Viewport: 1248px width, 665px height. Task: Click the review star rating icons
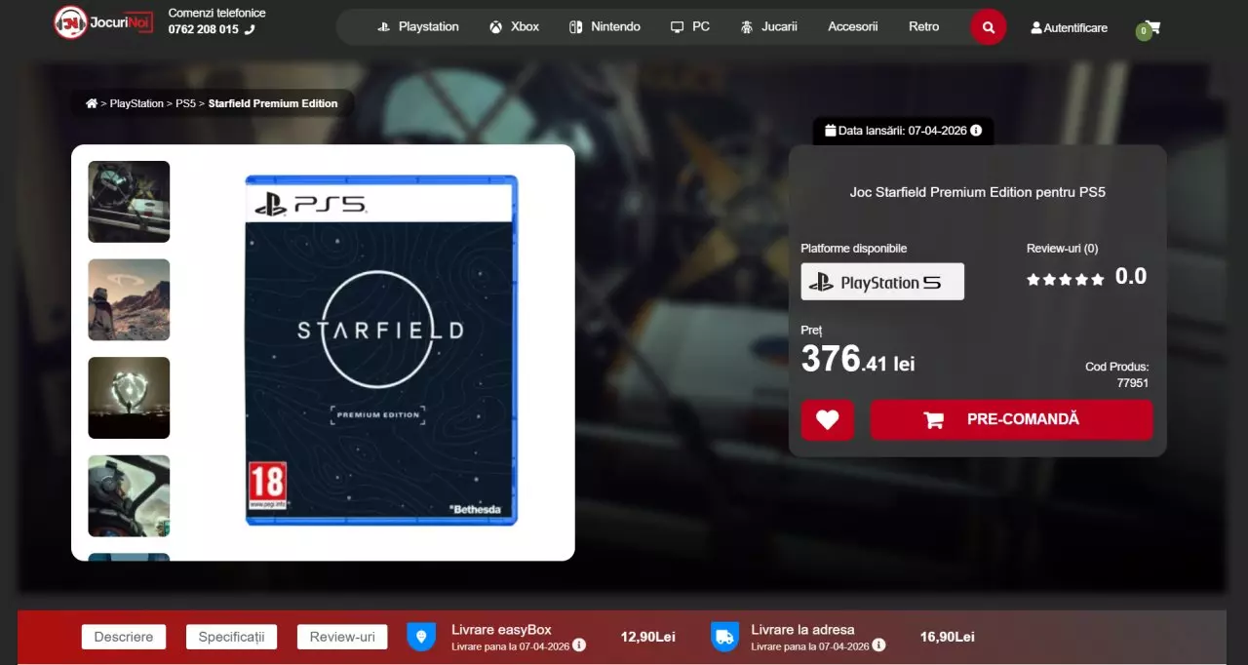(x=1066, y=279)
